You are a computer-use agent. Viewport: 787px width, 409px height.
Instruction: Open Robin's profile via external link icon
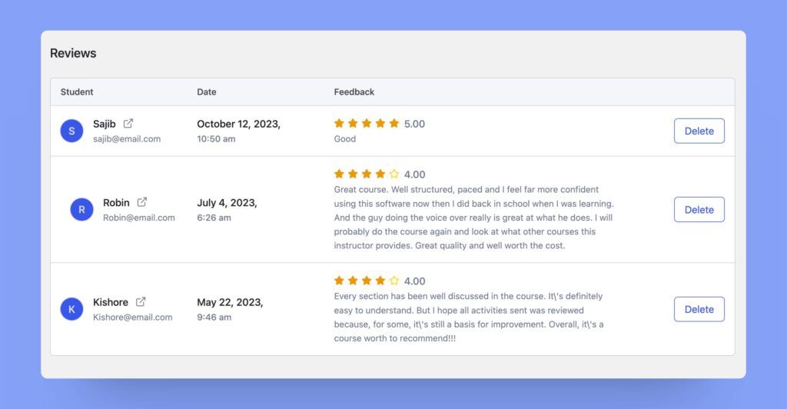[x=142, y=202]
